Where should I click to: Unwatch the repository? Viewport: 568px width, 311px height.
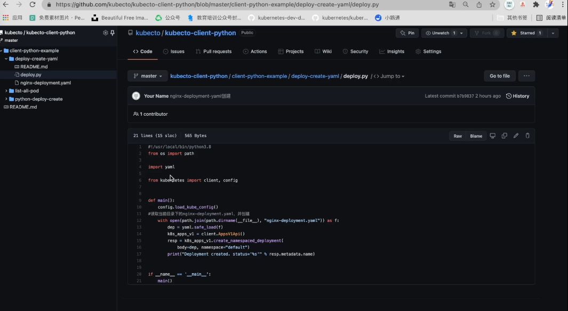(x=439, y=33)
